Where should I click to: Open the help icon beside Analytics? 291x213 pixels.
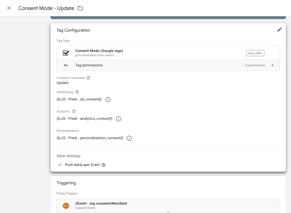pos(74,111)
